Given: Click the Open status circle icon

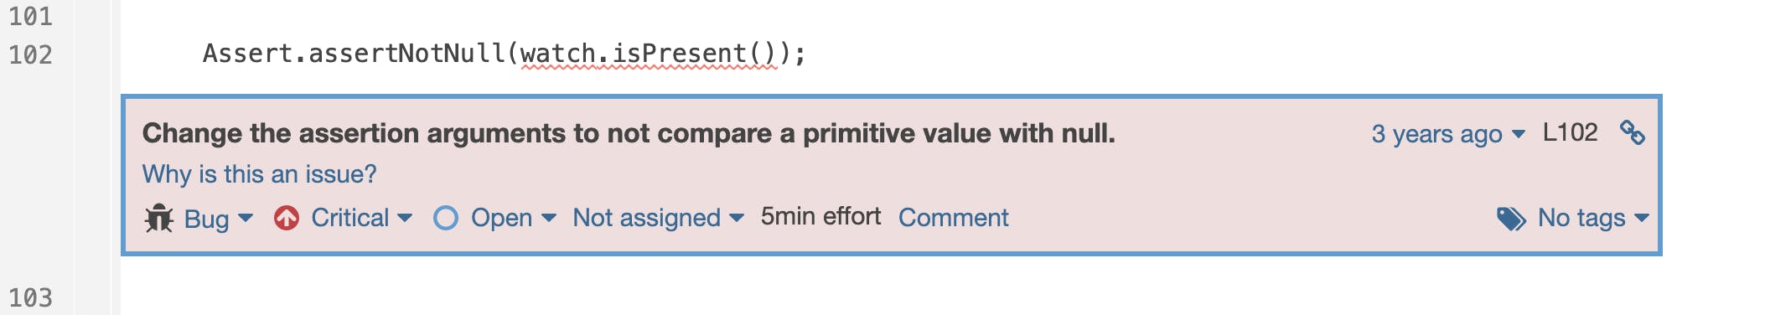Looking at the screenshot, I should click(446, 218).
